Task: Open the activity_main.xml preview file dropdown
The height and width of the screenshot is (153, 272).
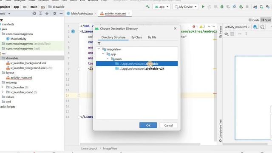Action: pos(237,27)
